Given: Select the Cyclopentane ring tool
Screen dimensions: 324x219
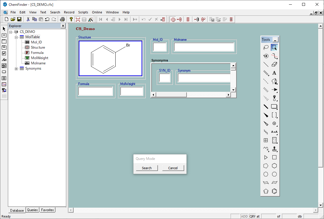Looking at the screenshot, I should pyautogui.click(x=266, y=166).
